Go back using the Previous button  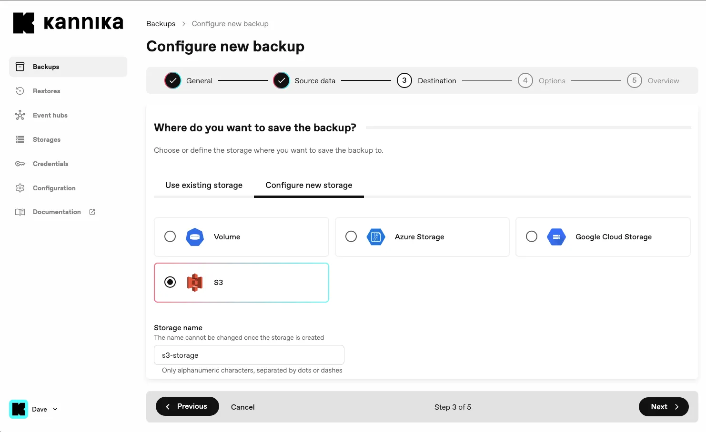point(187,406)
